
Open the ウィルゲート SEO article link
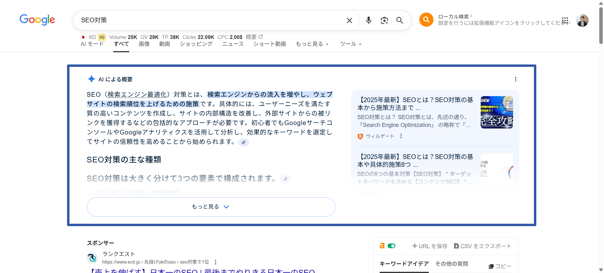pos(415,104)
